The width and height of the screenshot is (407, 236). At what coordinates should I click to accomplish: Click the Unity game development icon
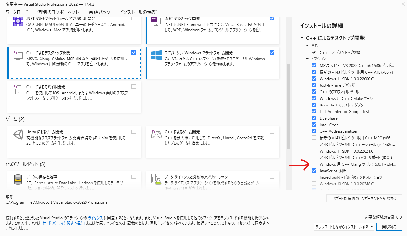(18, 135)
